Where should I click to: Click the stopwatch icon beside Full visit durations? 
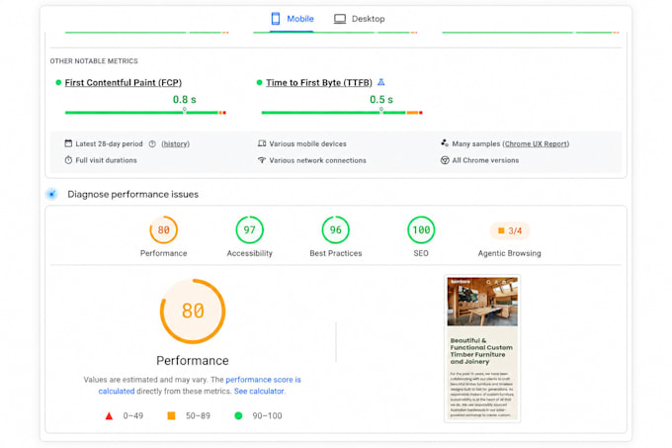tap(68, 160)
